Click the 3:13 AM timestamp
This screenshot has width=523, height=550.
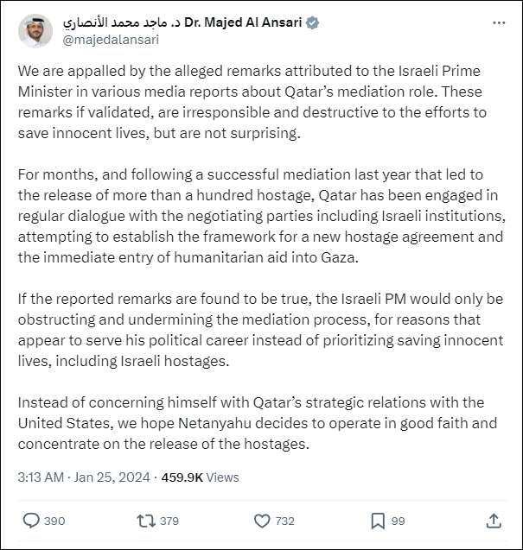[x=41, y=477]
